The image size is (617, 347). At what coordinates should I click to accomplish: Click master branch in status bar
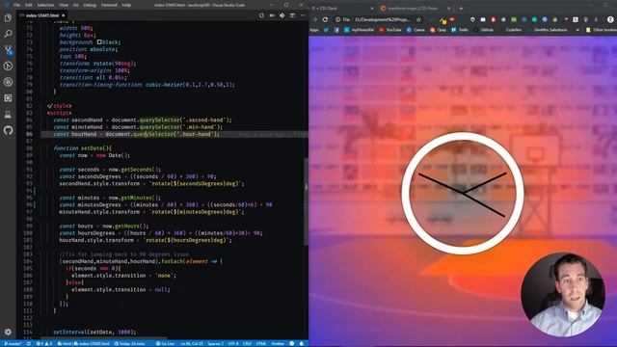pos(12,343)
